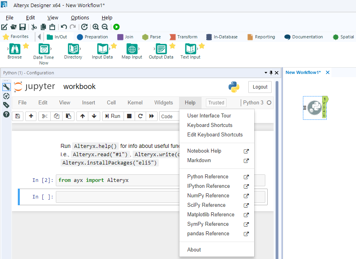356x259 pixels.
Task: Insert cell below with the plus icon
Action: pyautogui.click(x=31, y=116)
